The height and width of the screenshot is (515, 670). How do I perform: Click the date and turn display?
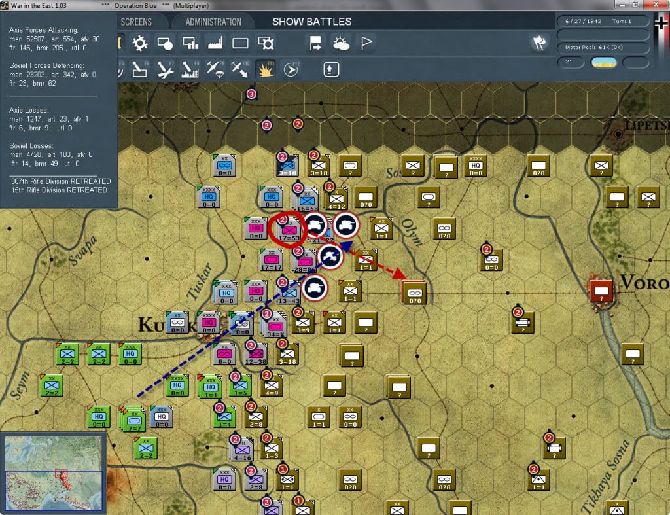click(x=603, y=21)
